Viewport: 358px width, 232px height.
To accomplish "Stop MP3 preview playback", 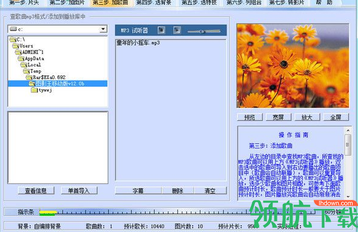I will tap(161, 30).
